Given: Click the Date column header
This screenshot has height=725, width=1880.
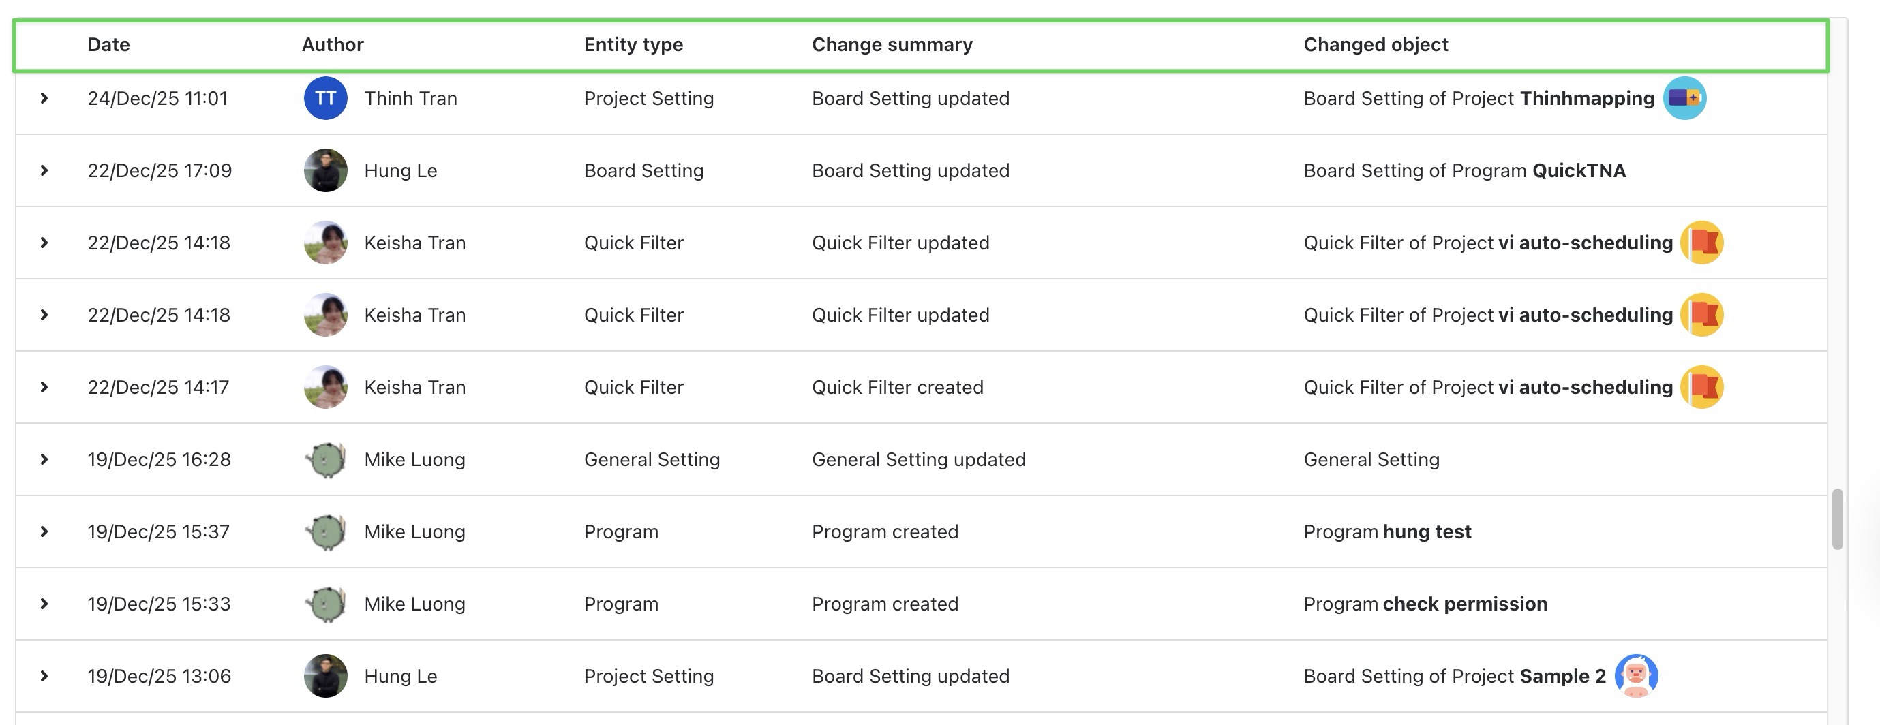Looking at the screenshot, I should (x=109, y=44).
